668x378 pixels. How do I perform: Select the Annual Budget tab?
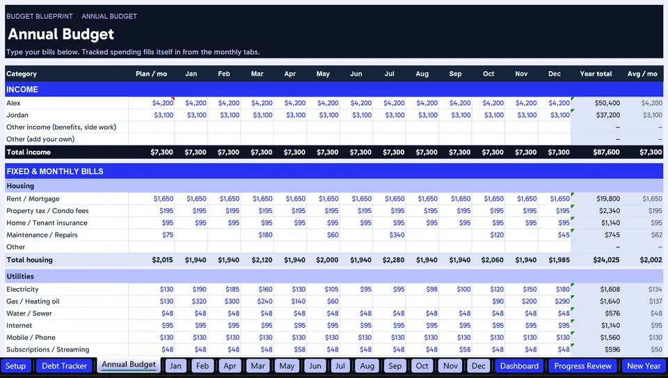click(129, 365)
